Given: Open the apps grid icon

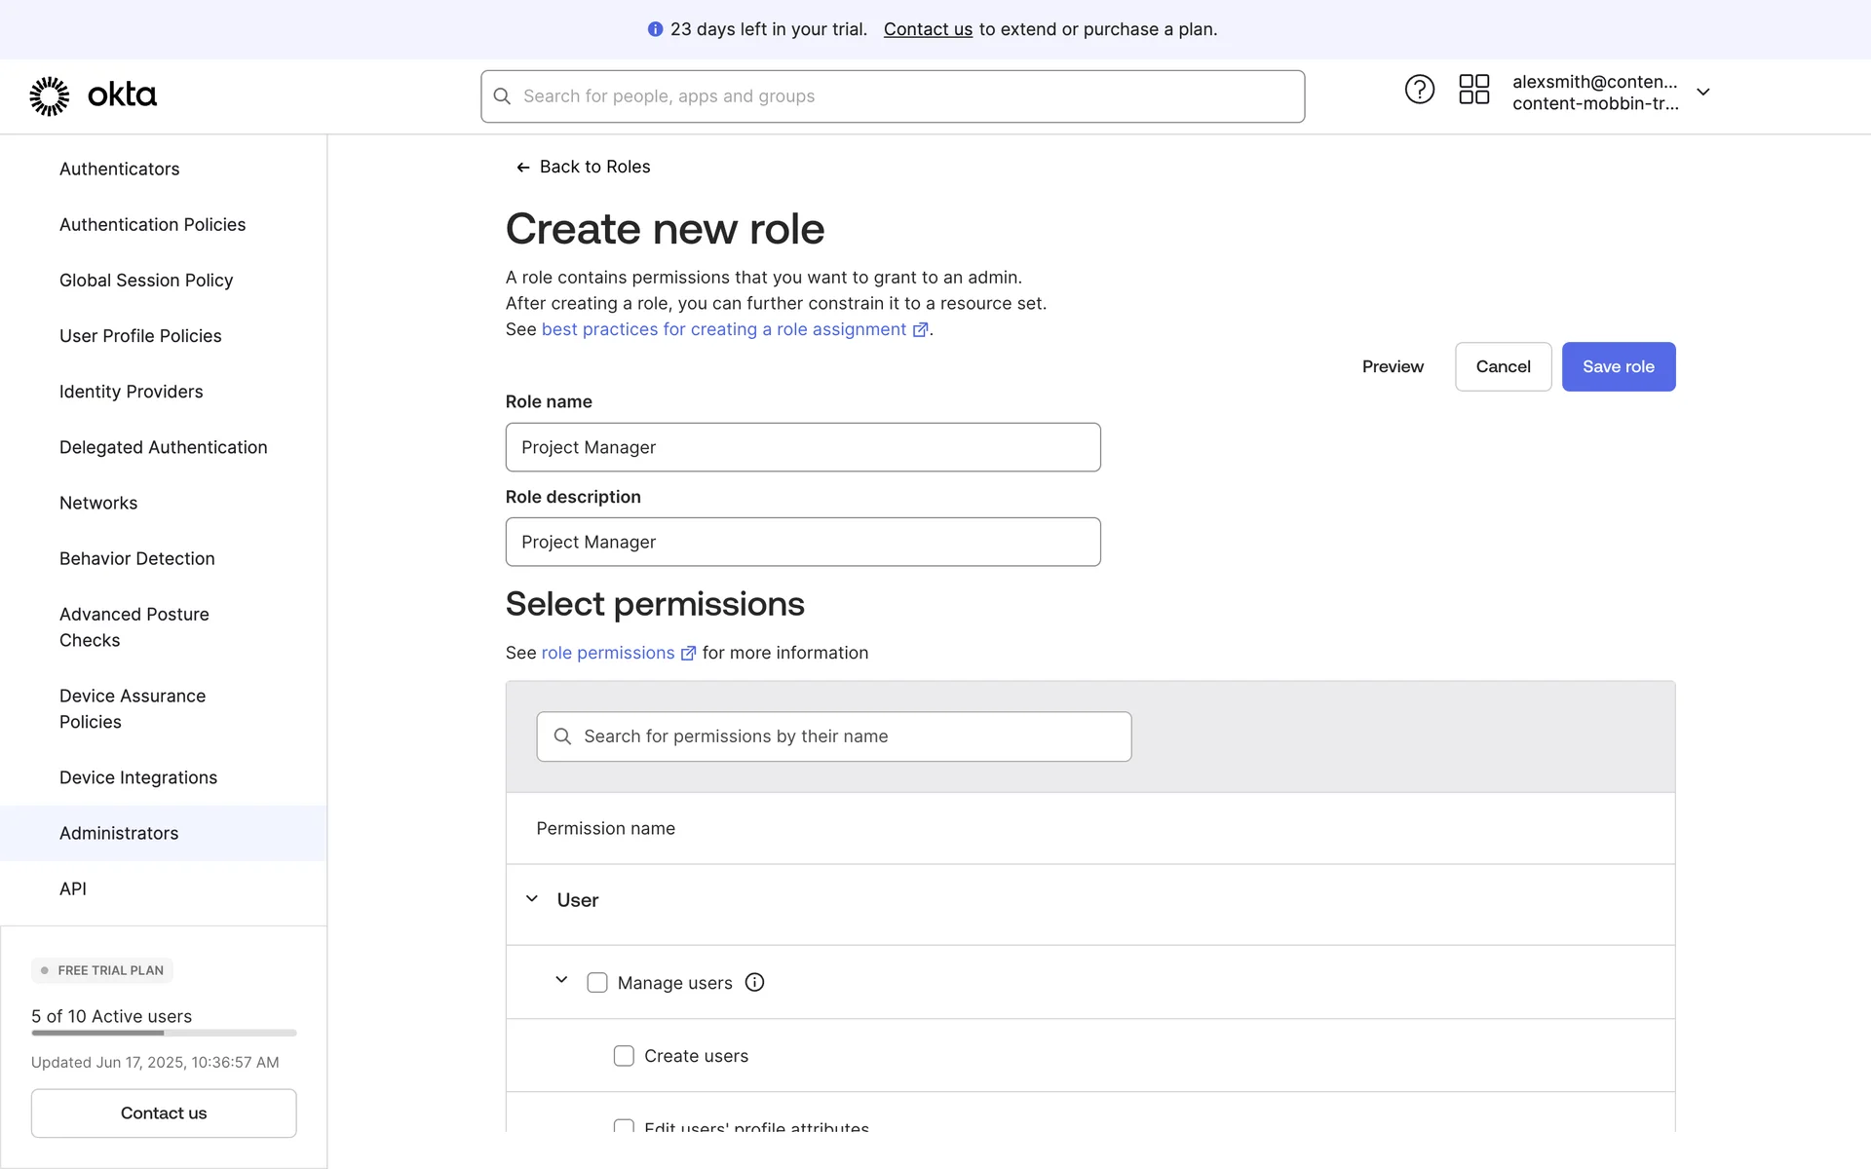Looking at the screenshot, I should [1473, 90].
